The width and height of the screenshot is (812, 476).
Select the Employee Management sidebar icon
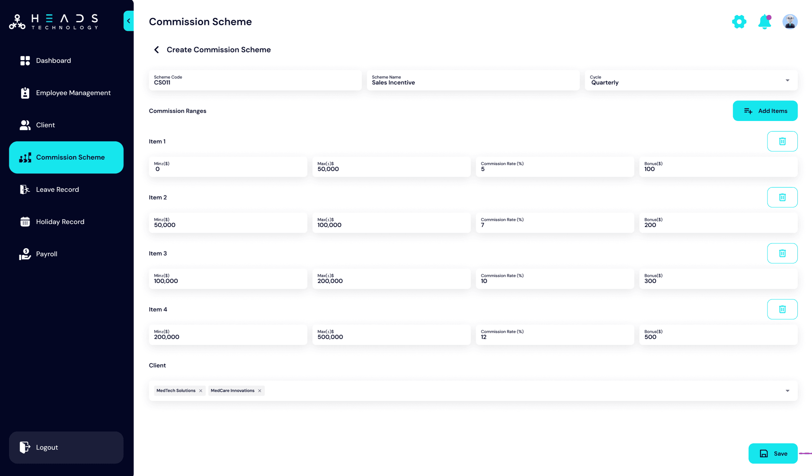(25, 93)
